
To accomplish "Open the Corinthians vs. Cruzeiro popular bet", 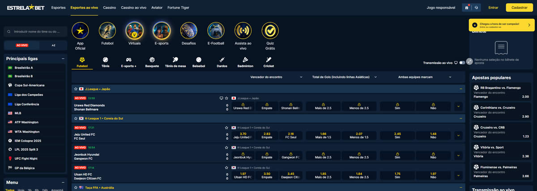I will click(501, 112).
